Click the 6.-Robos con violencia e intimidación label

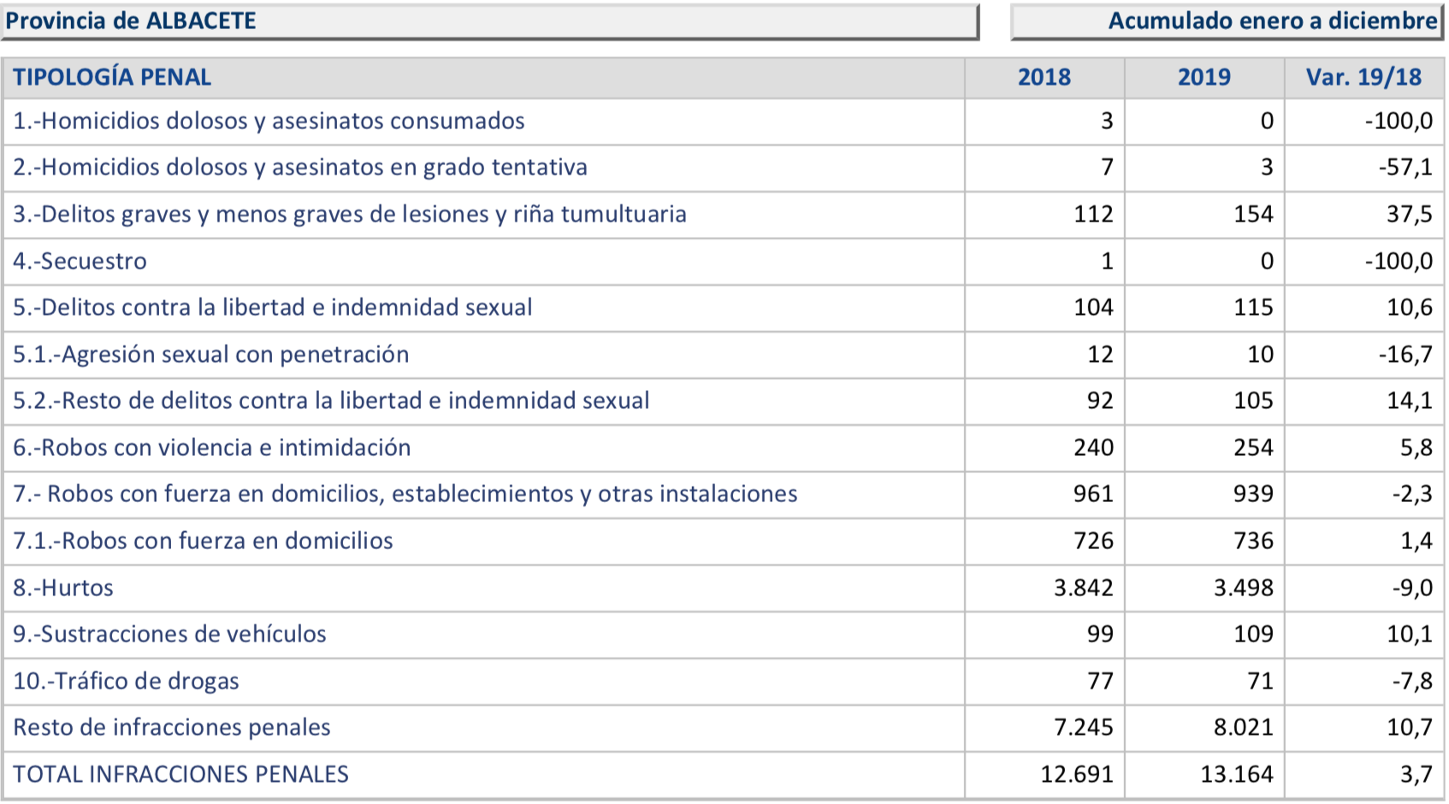tap(211, 447)
